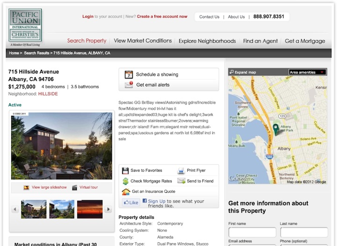Screen dimensions: 337x246
Task: Click the envelope icon for email alerts
Action: pos(129,85)
